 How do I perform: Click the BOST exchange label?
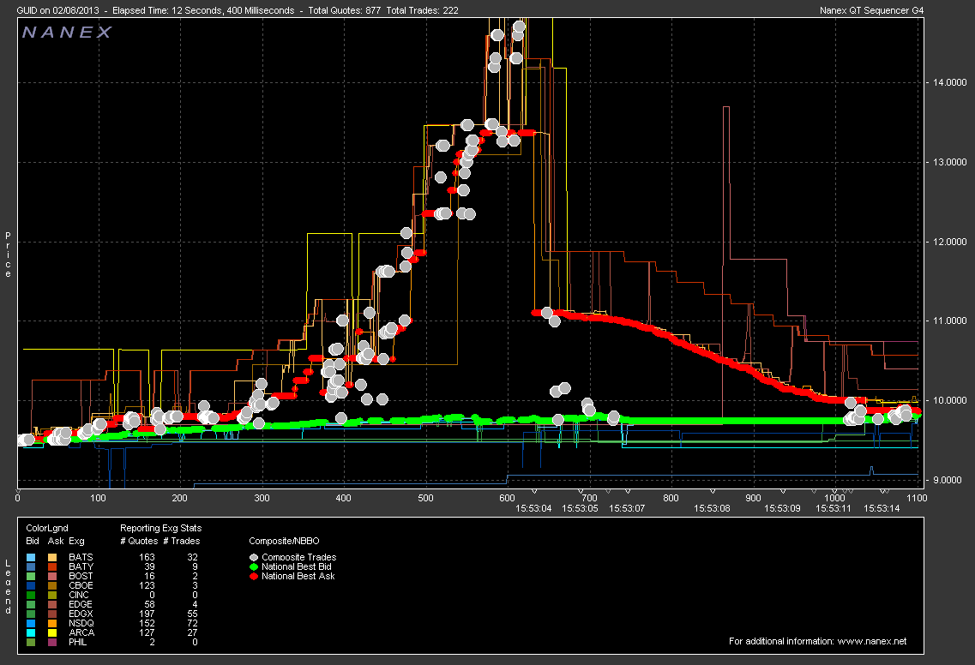point(81,576)
